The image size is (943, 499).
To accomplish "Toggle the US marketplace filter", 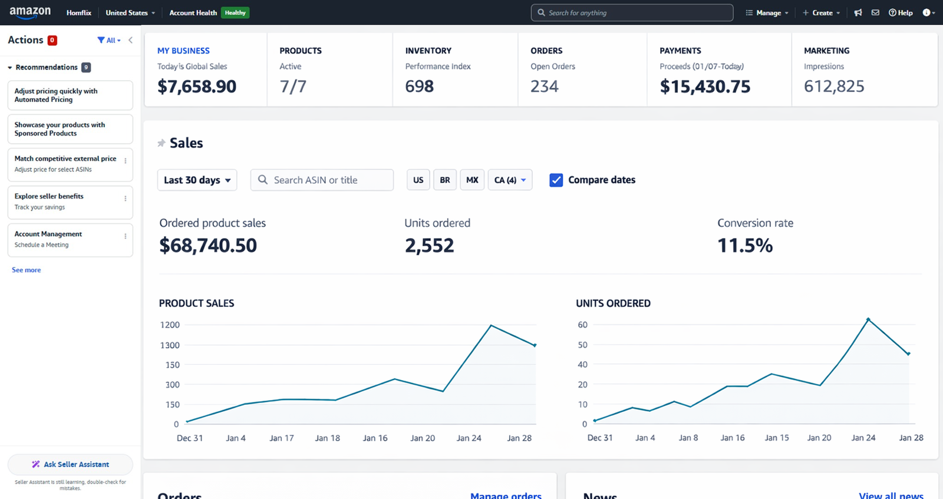I will pyautogui.click(x=418, y=180).
